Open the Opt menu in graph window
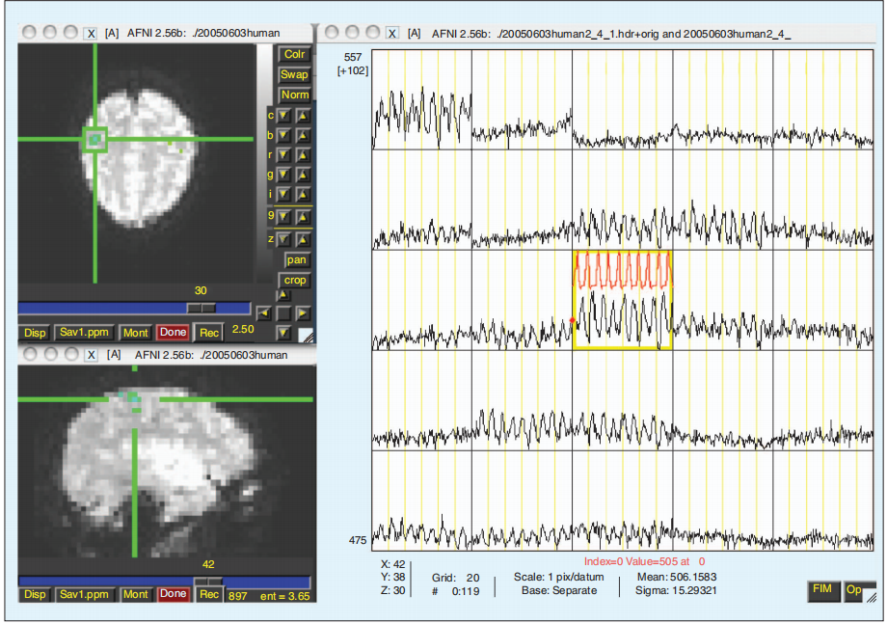Image resolution: width=887 pixels, height=623 pixels. point(854,591)
